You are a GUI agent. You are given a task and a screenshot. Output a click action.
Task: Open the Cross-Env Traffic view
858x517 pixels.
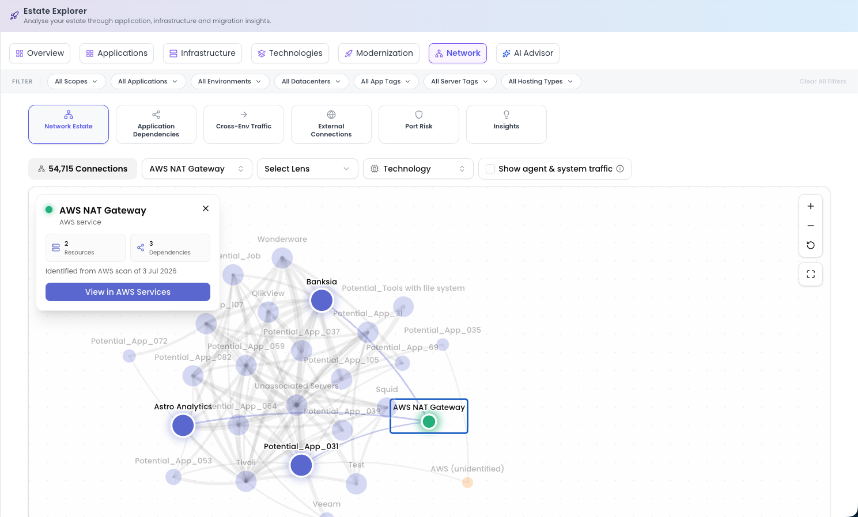[x=244, y=124]
